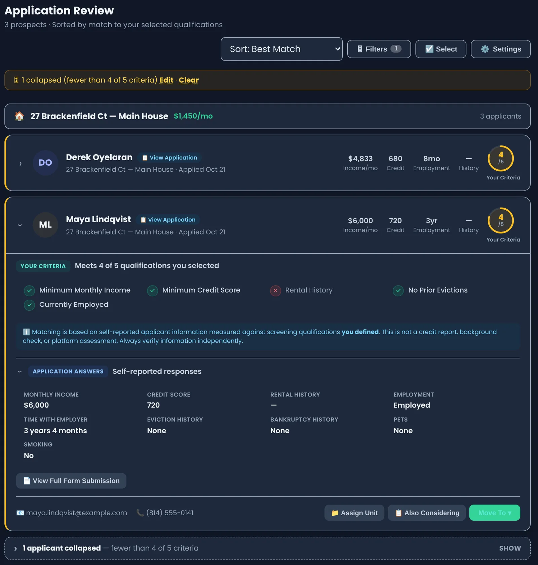Click the 27 Brackenfield Ct — Main House heading
This screenshot has width=538, height=565.
click(x=99, y=116)
